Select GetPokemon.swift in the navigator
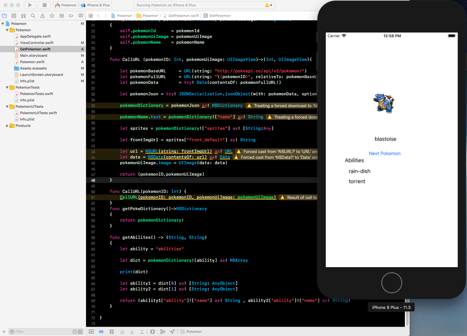The image size is (467, 336). point(43,49)
